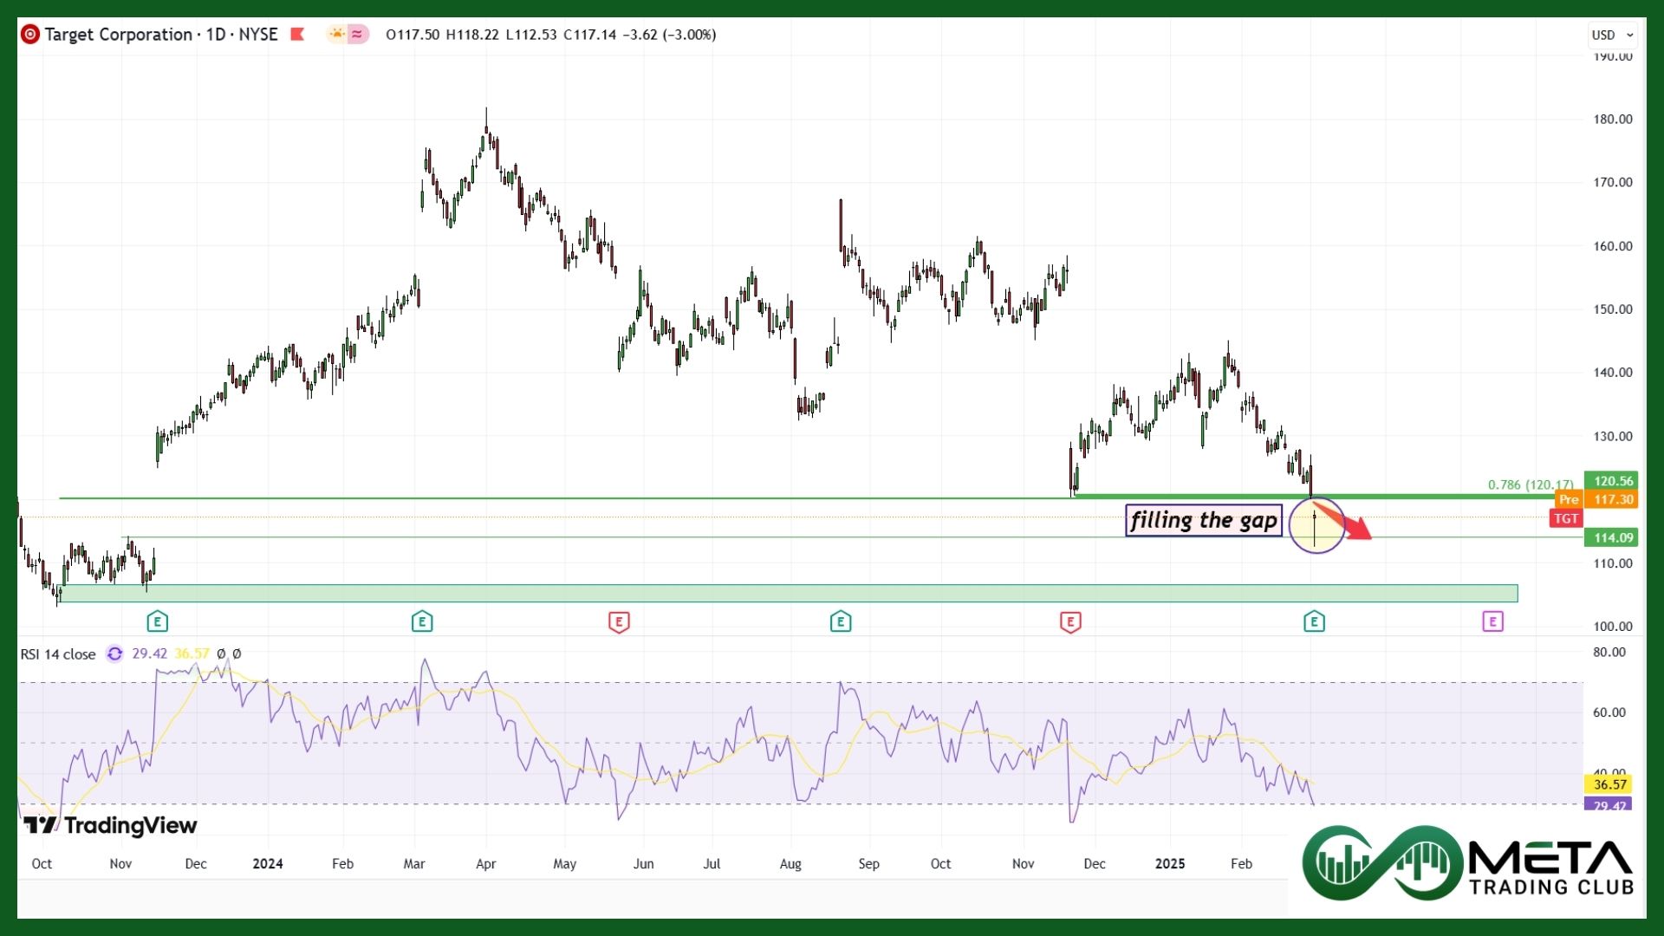Click the green 120.56 price label

[1611, 481]
